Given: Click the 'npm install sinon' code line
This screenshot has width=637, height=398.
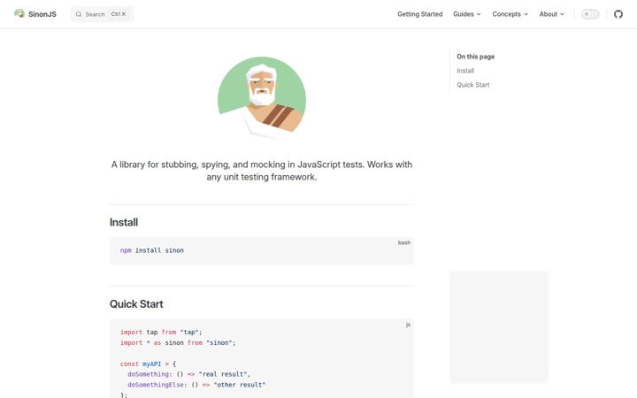Looking at the screenshot, I should [152, 250].
